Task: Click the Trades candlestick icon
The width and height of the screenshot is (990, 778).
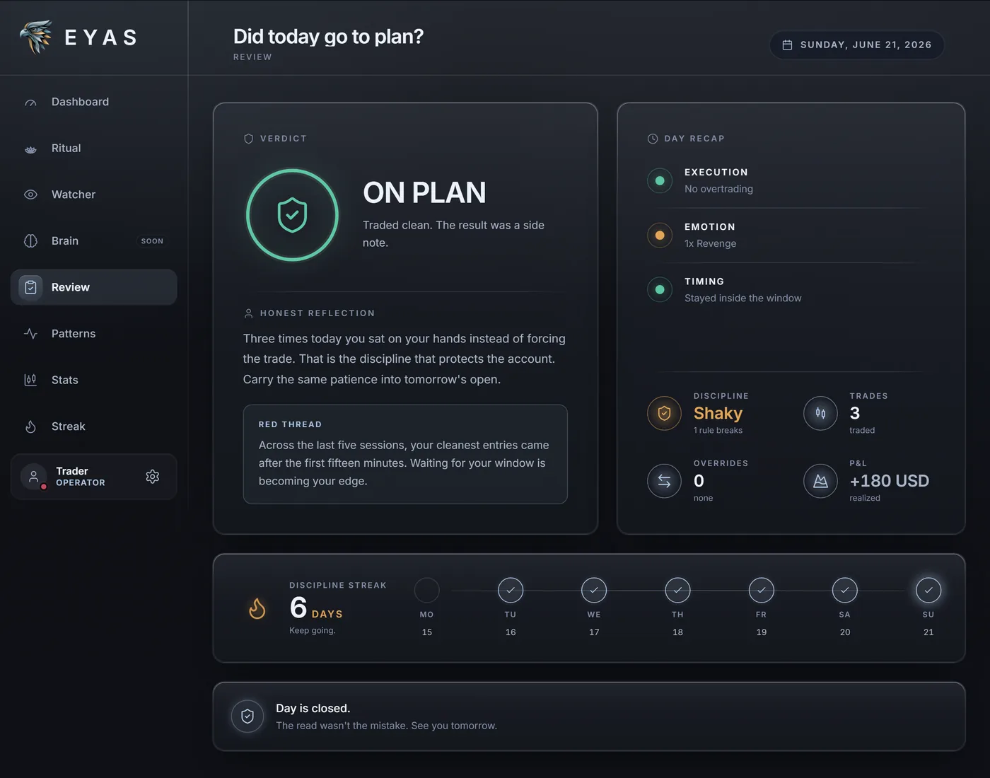Action: [820, 413]
